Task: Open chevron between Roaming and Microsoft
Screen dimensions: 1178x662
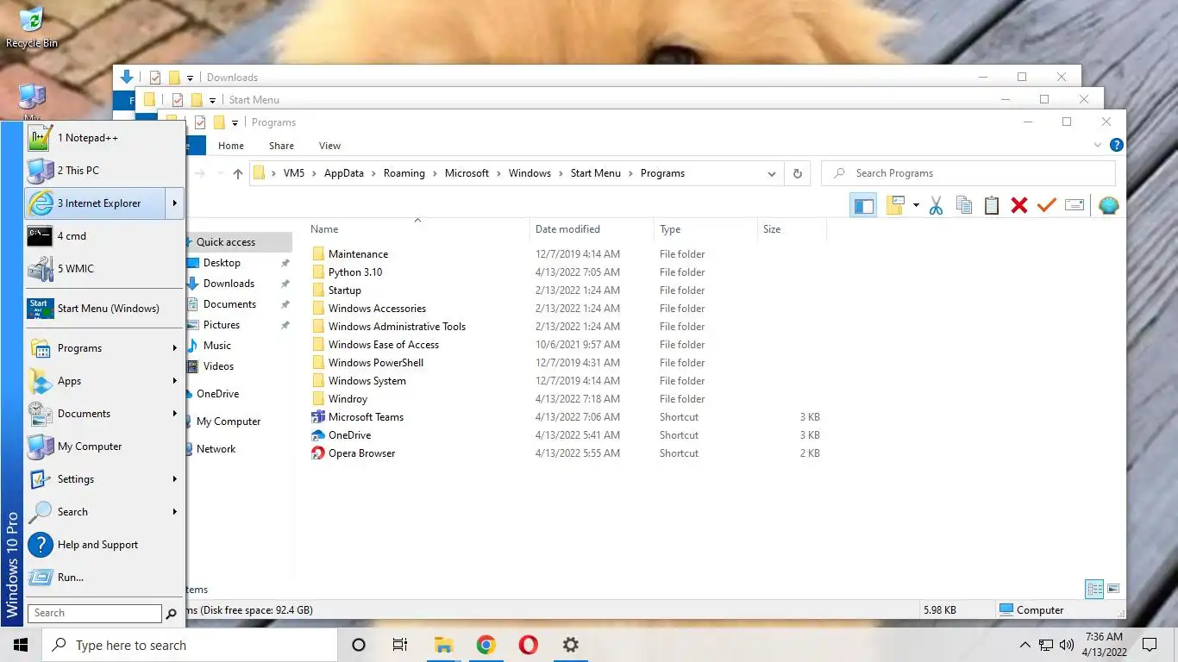Action: [x=435, y=173]
